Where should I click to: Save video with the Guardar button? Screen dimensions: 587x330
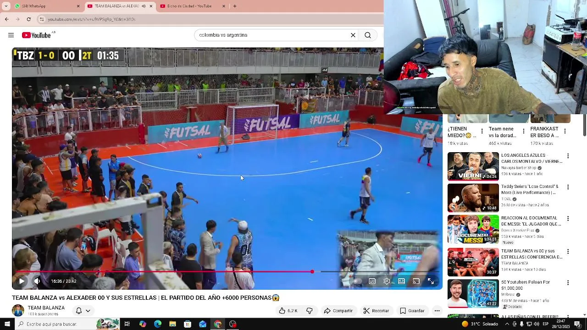click(412, 311)
